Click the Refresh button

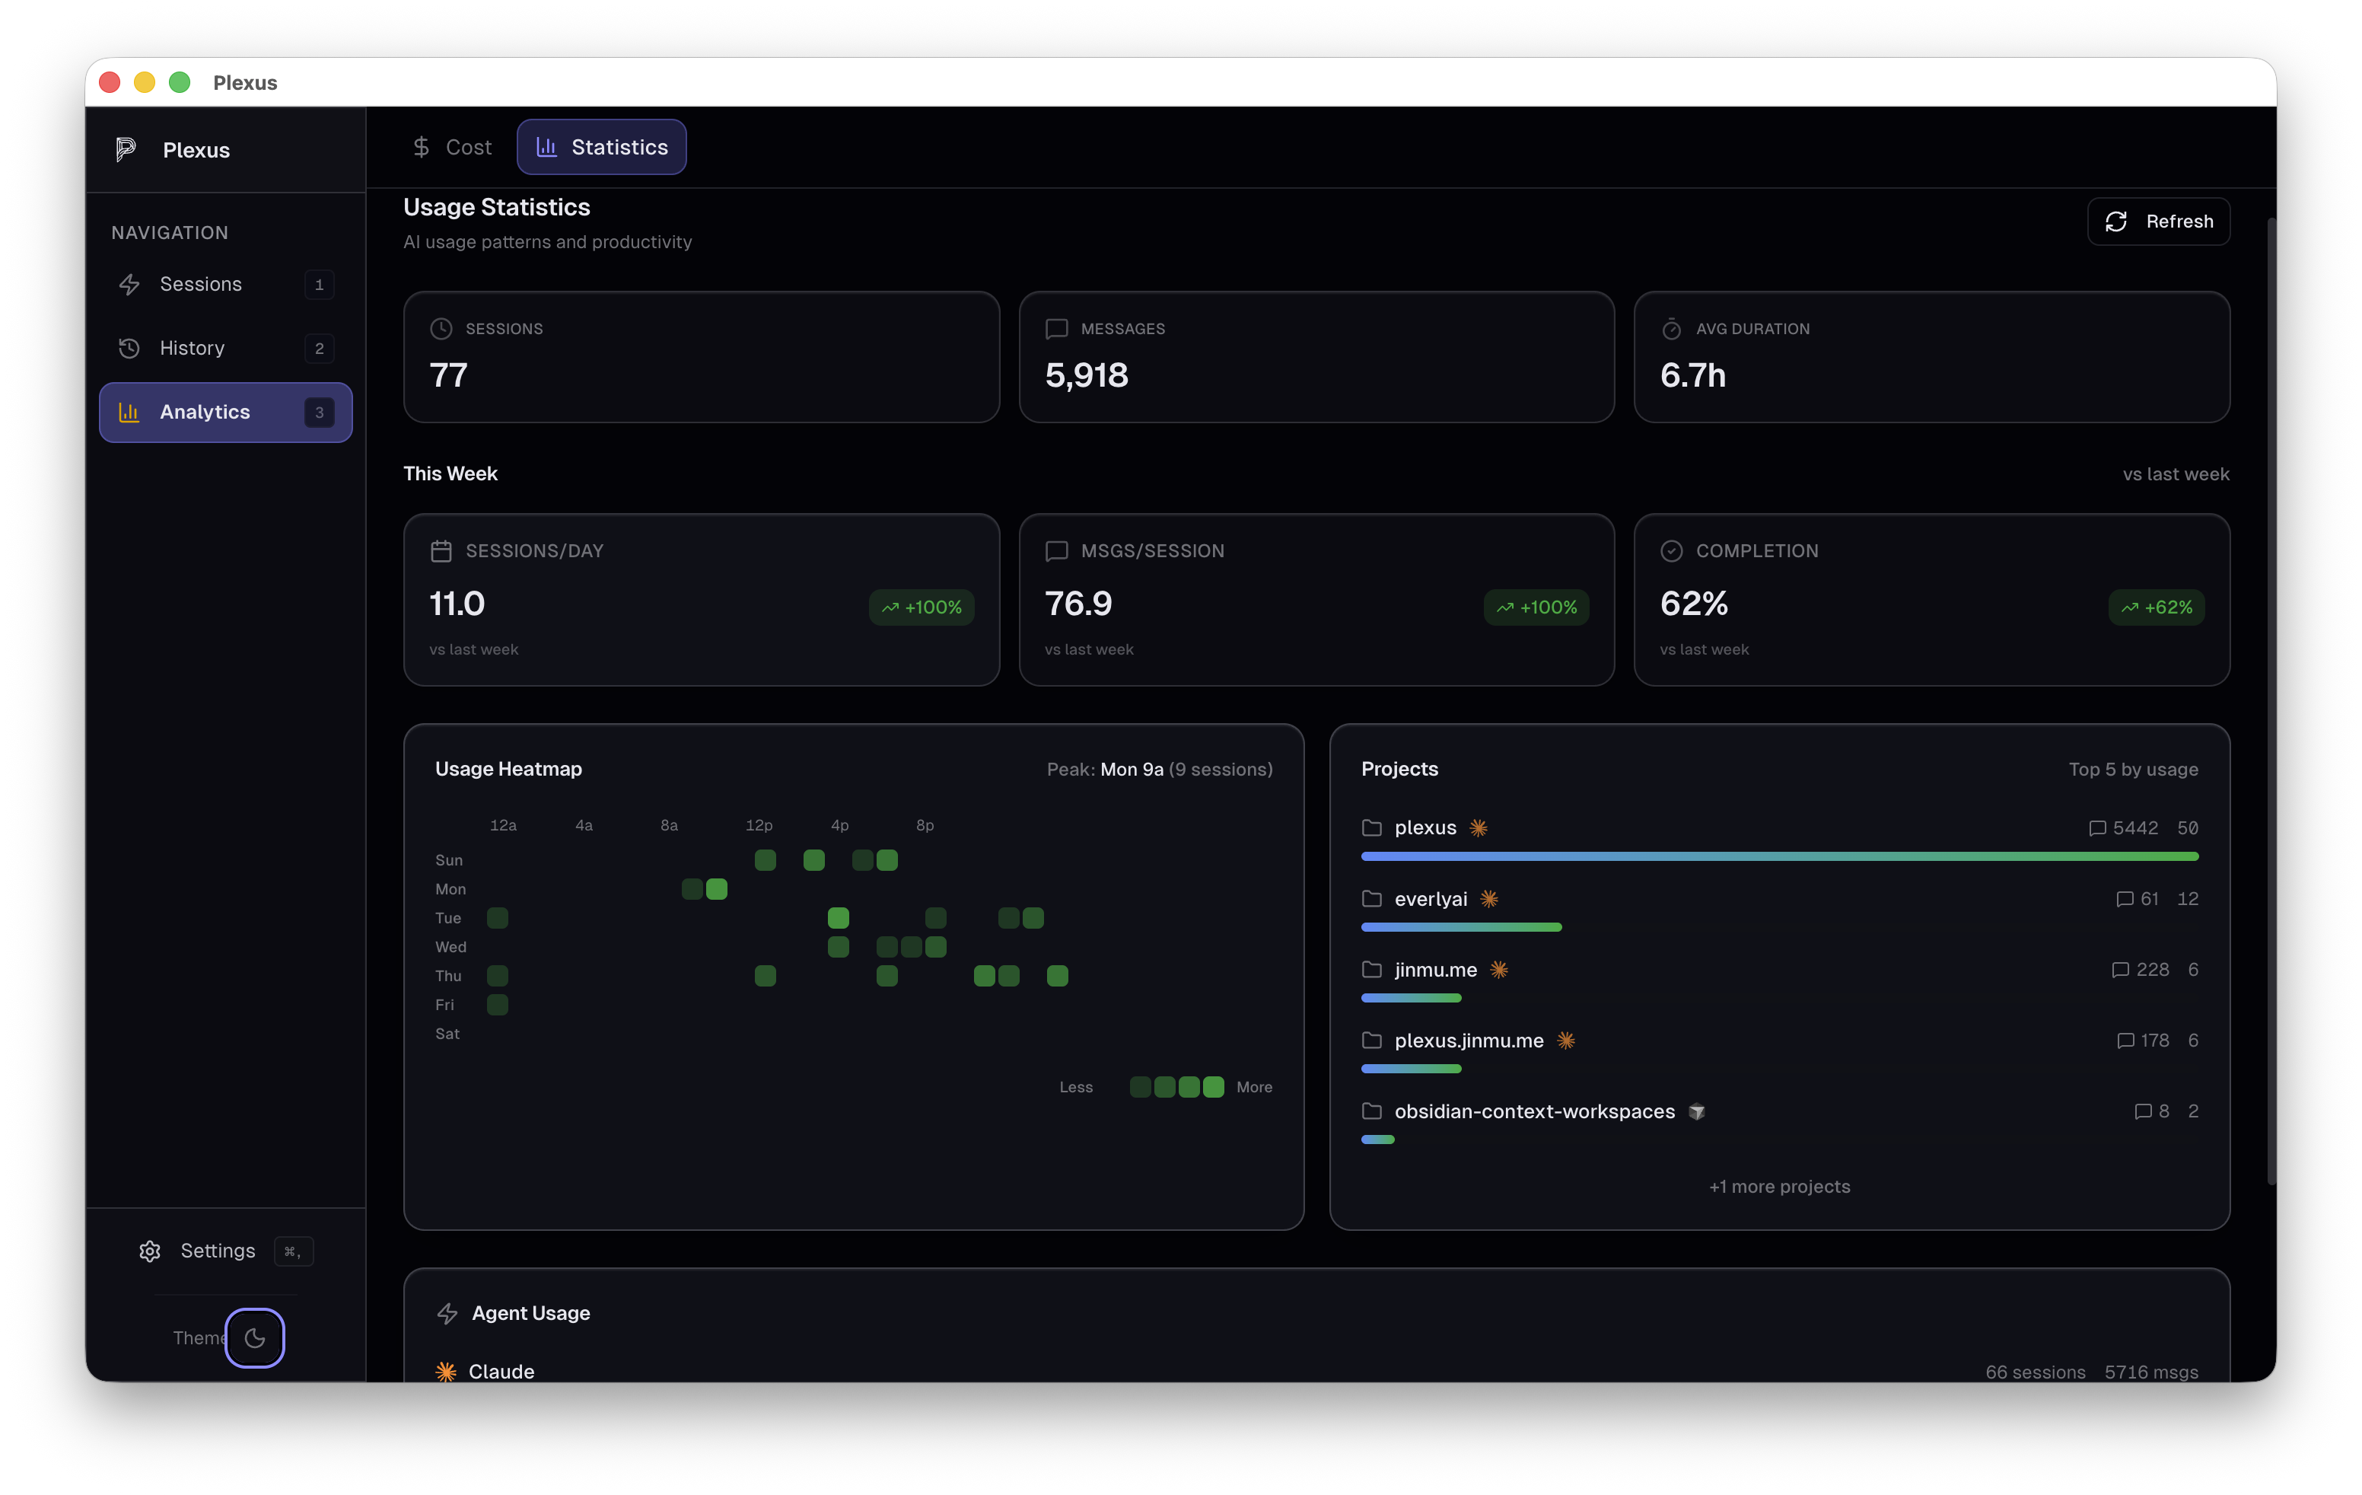(2158, 221)
